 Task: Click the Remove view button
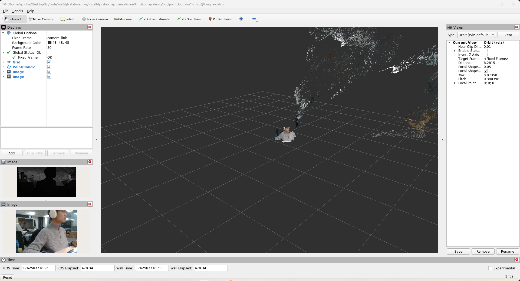click(x=483, y=251)
